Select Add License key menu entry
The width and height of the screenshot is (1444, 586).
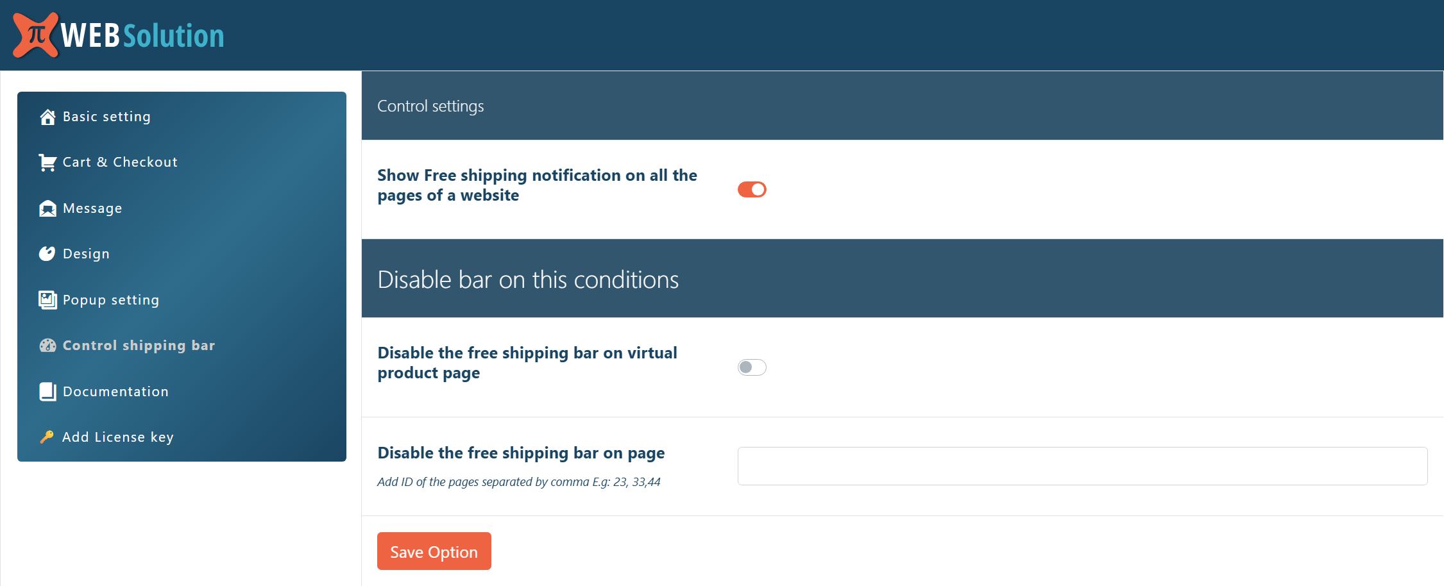[x=118, y=437]
